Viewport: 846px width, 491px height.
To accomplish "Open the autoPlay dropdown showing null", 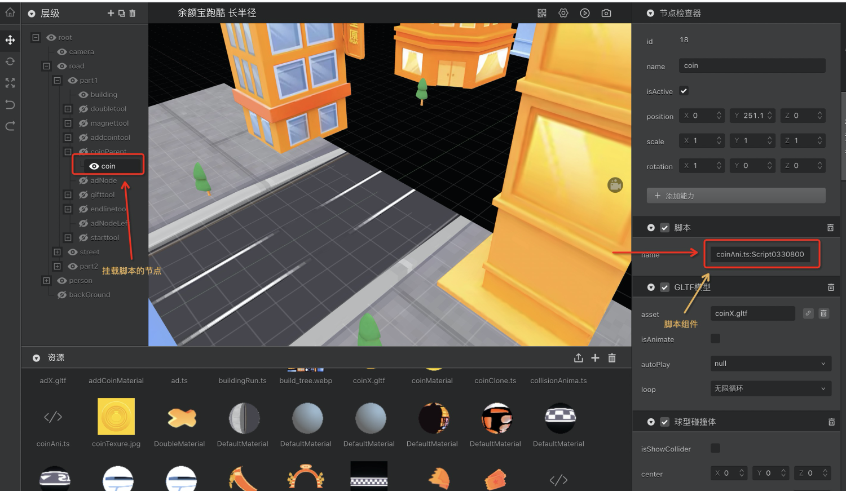I will tap(770, 364).
